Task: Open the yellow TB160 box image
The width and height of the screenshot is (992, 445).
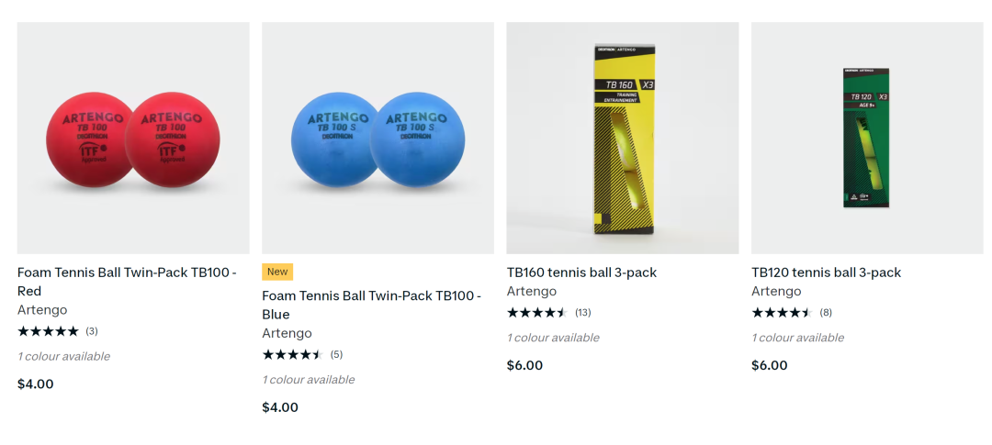Action: (623, 138)
